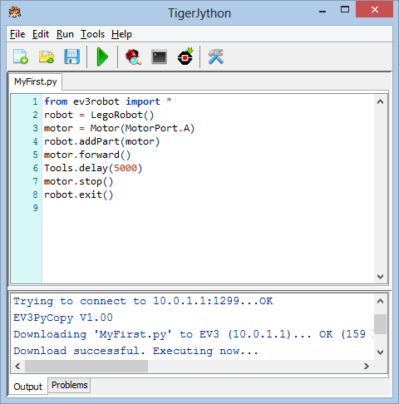Click the 'motor.forward()' line
The image size is (399, 404).
(87, 155)
